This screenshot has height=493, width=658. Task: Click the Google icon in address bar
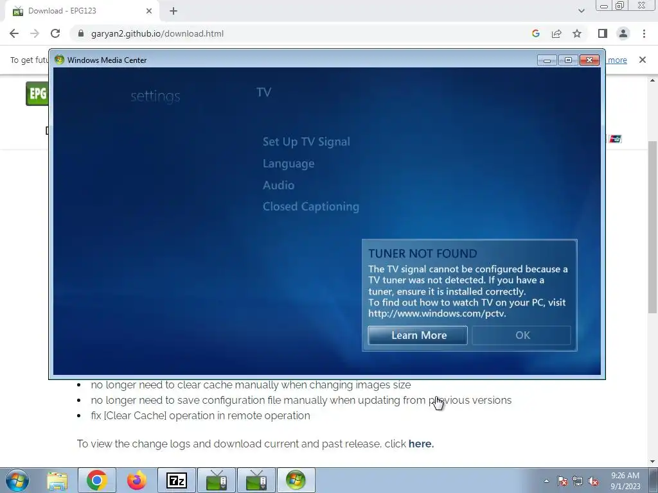click(535, 33)
